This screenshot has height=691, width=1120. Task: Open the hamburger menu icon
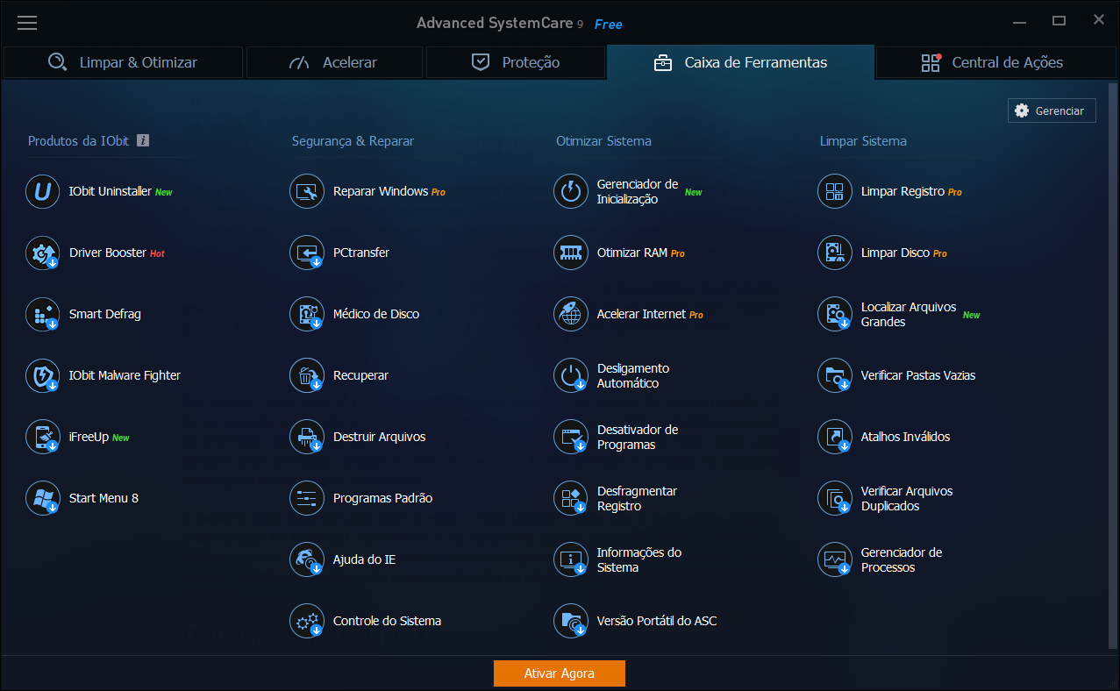27,23
